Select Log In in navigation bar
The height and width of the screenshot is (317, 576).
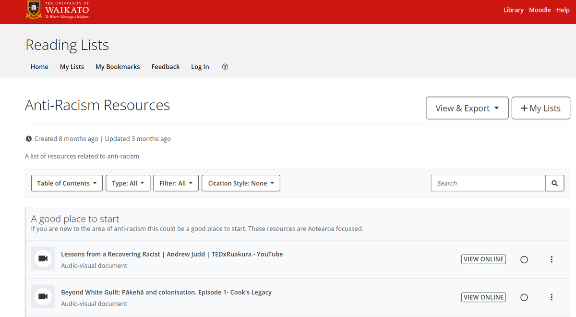pos(200,67)
